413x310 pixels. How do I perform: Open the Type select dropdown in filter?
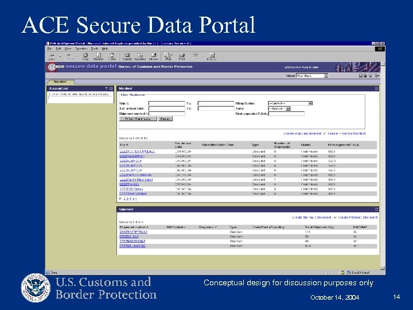coord(279,108)
